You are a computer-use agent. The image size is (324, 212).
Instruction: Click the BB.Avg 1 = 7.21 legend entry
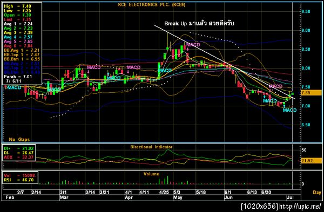(x=22, y=50)
